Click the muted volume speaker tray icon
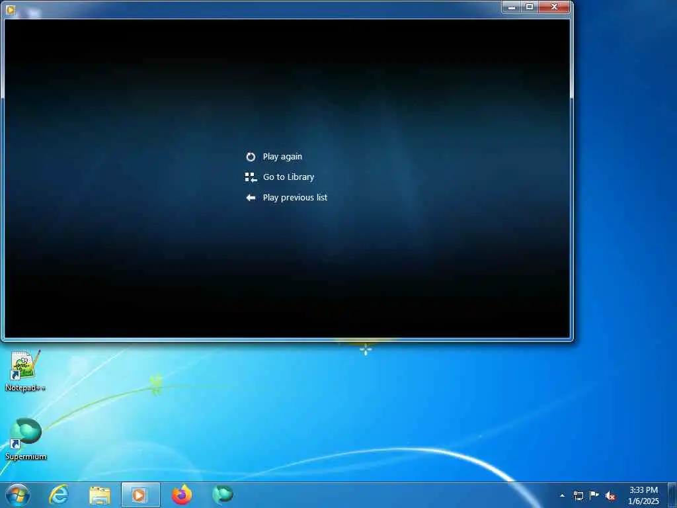This screenshot has width=677, height=508. tap(610, 496)
